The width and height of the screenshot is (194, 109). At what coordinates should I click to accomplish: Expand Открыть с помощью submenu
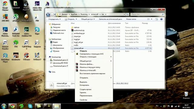pos(94,57)
